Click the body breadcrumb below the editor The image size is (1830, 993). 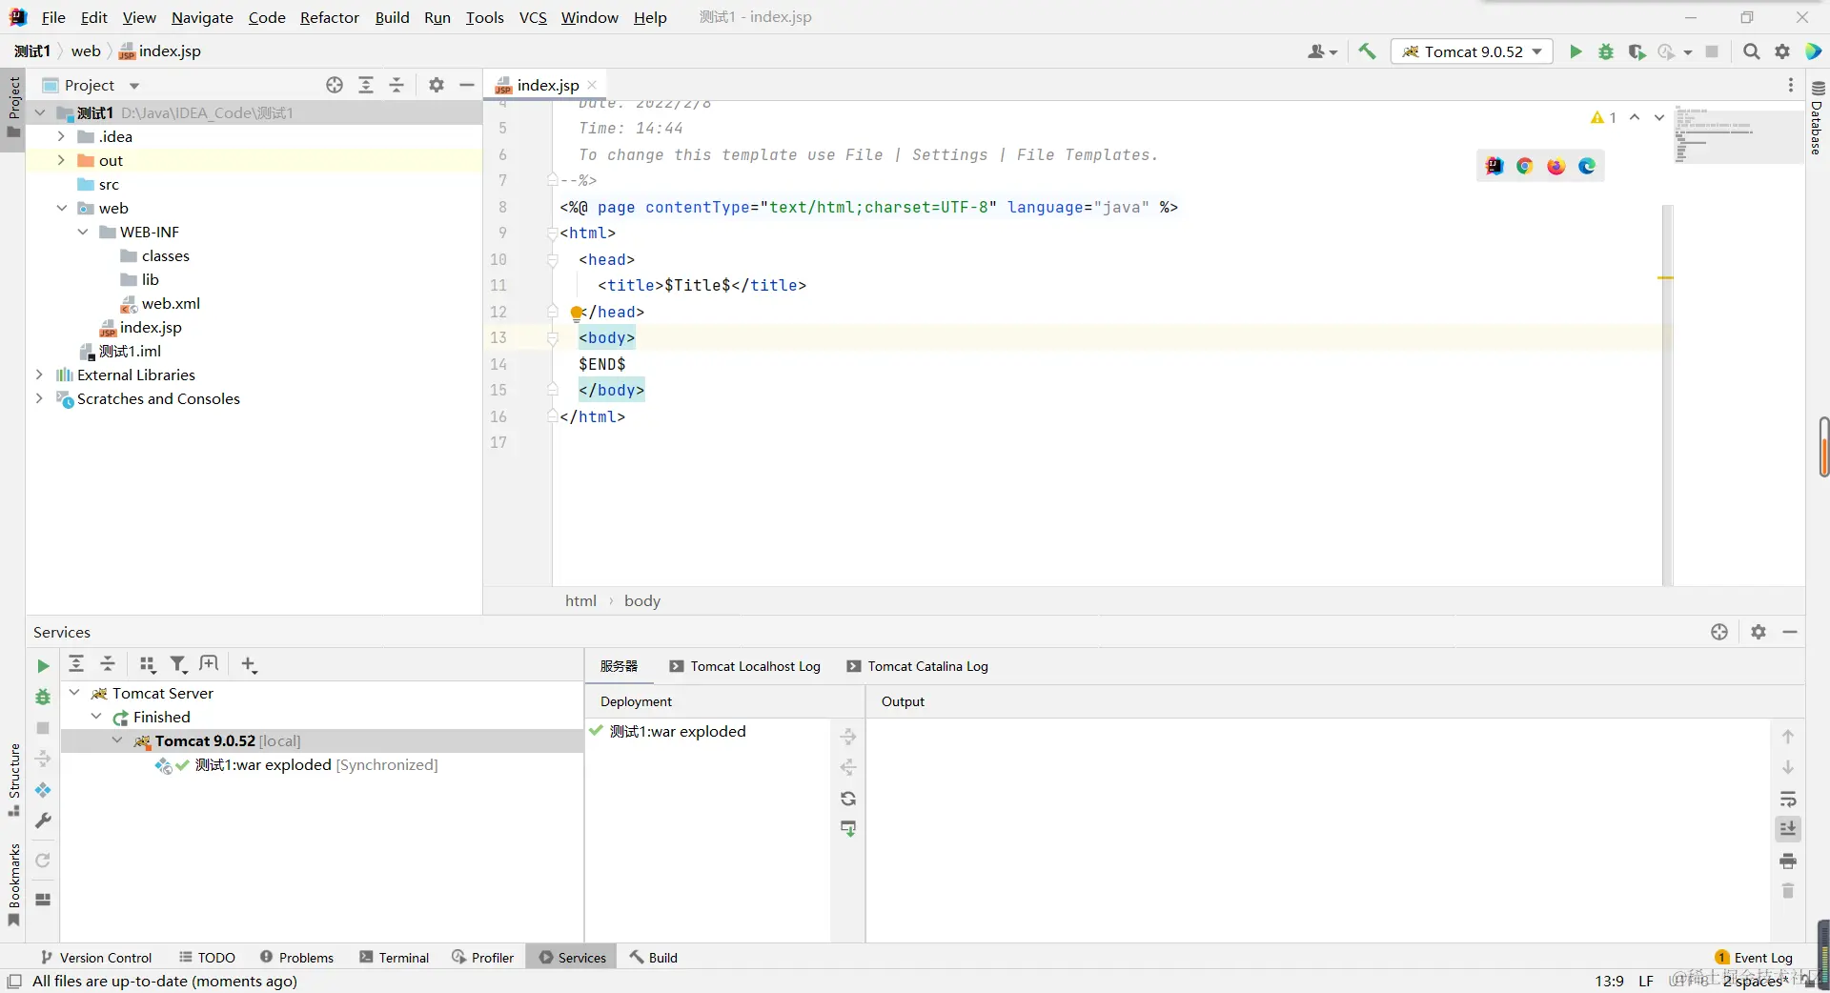(x=642, y=600)
